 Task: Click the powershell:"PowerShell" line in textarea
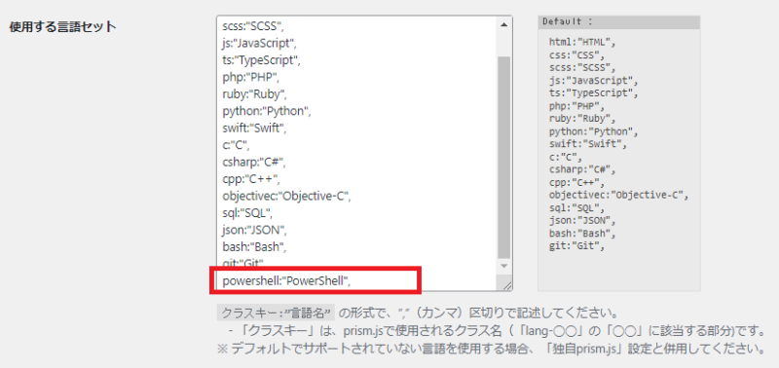(x=286, y=281)
